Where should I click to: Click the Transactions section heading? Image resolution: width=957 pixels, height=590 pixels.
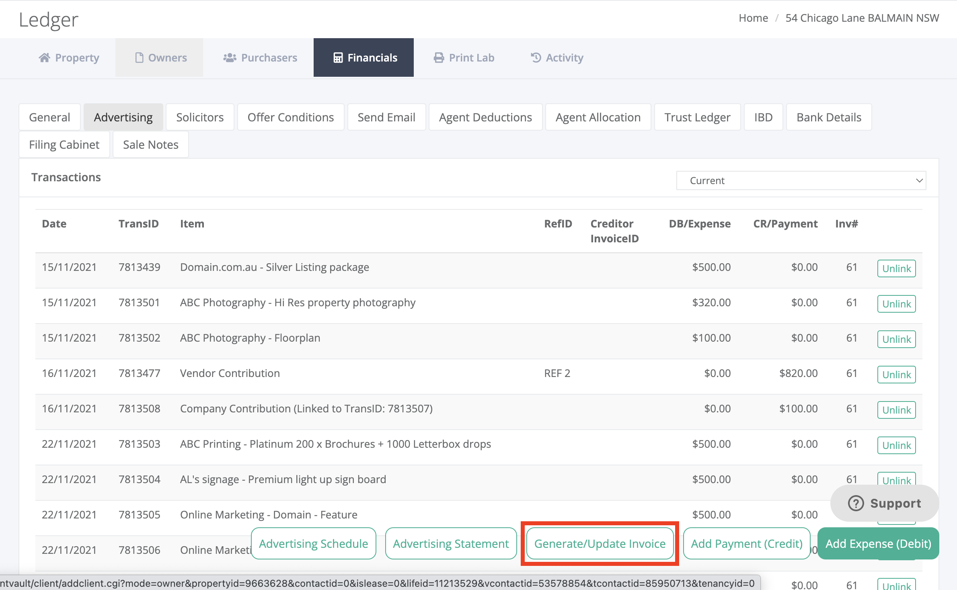coord(66,177)
